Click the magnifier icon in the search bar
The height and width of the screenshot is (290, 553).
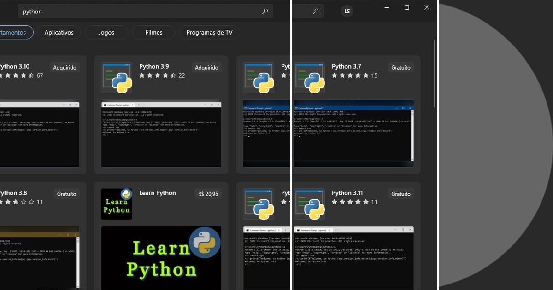coord(265,11)
